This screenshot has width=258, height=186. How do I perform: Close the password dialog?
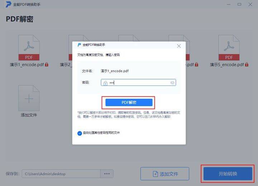(x=179, y=46)
